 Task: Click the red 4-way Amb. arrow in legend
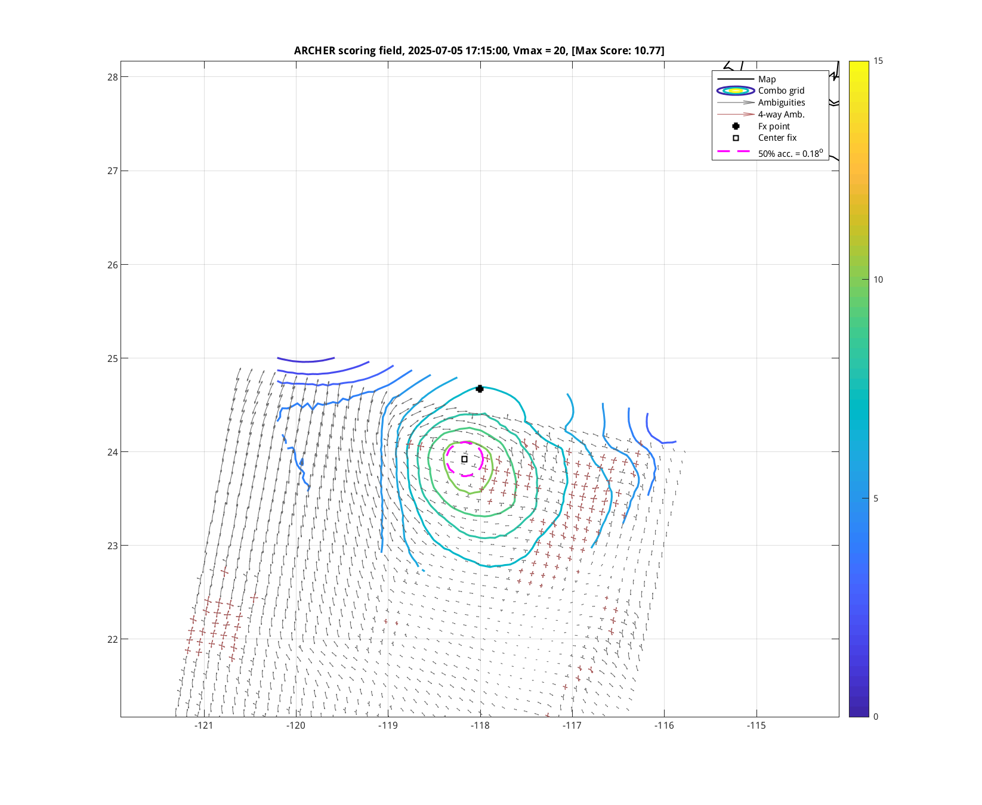[x=736, y=114]
